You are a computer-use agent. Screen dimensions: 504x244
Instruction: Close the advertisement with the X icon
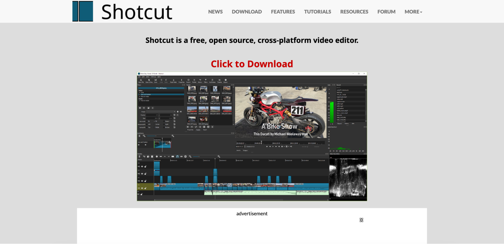coord(361,220)
